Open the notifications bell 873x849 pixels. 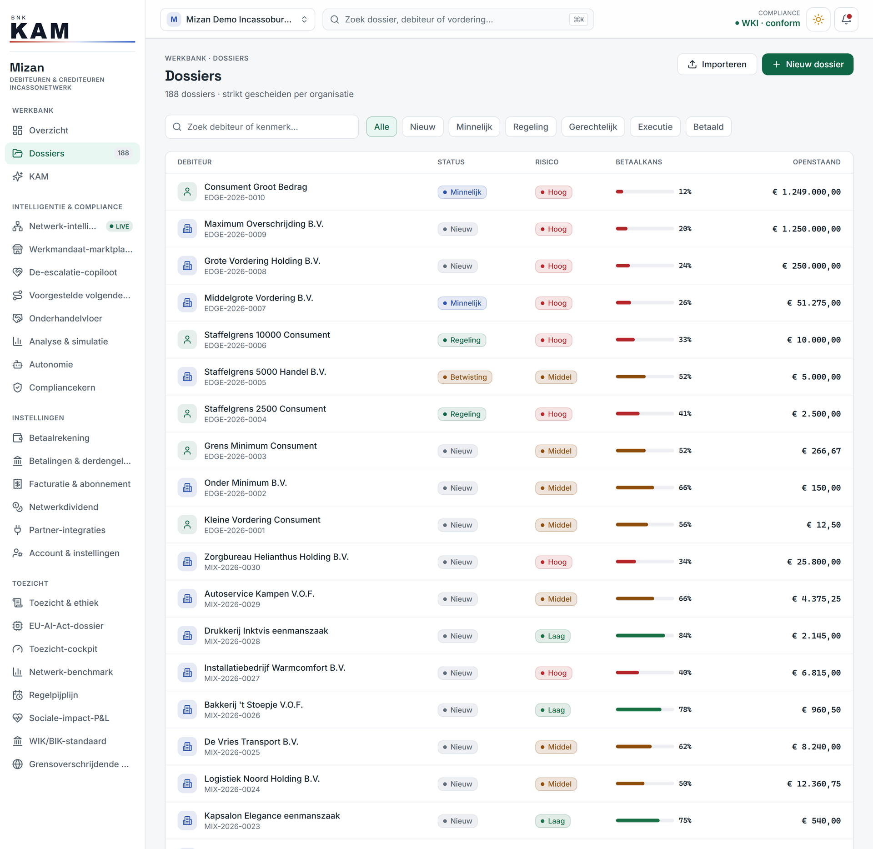[x=846, y=20]
